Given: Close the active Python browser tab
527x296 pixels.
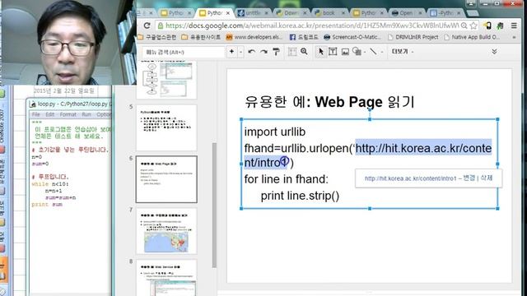Looking at the screenshot, I should 228,13.
